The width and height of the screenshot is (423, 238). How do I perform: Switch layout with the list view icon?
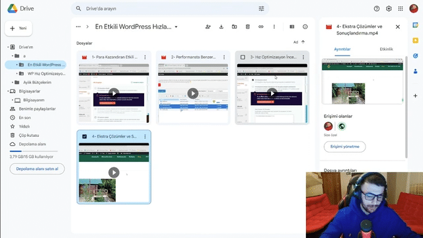tap(292, 26)
